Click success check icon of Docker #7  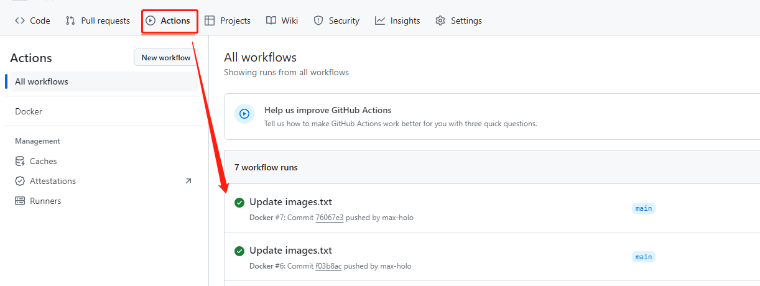(239, 202)
